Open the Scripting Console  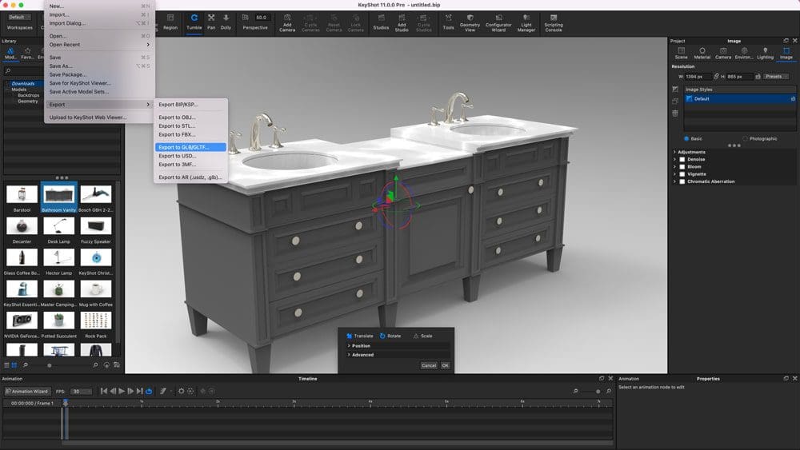[554, 23]
